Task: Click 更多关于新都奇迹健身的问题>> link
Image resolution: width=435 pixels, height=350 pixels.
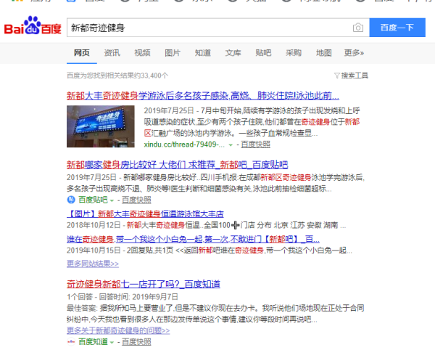Action: coord(118,330)
